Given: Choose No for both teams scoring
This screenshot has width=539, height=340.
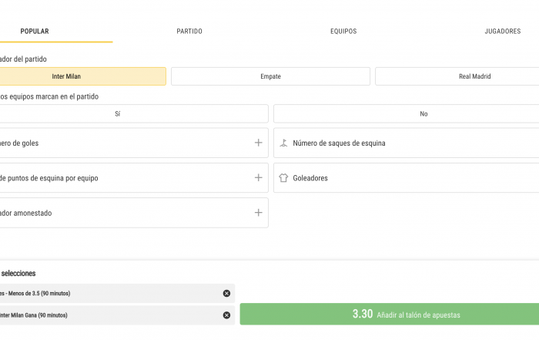Looking at the screenshot, I should pos(407,113).
